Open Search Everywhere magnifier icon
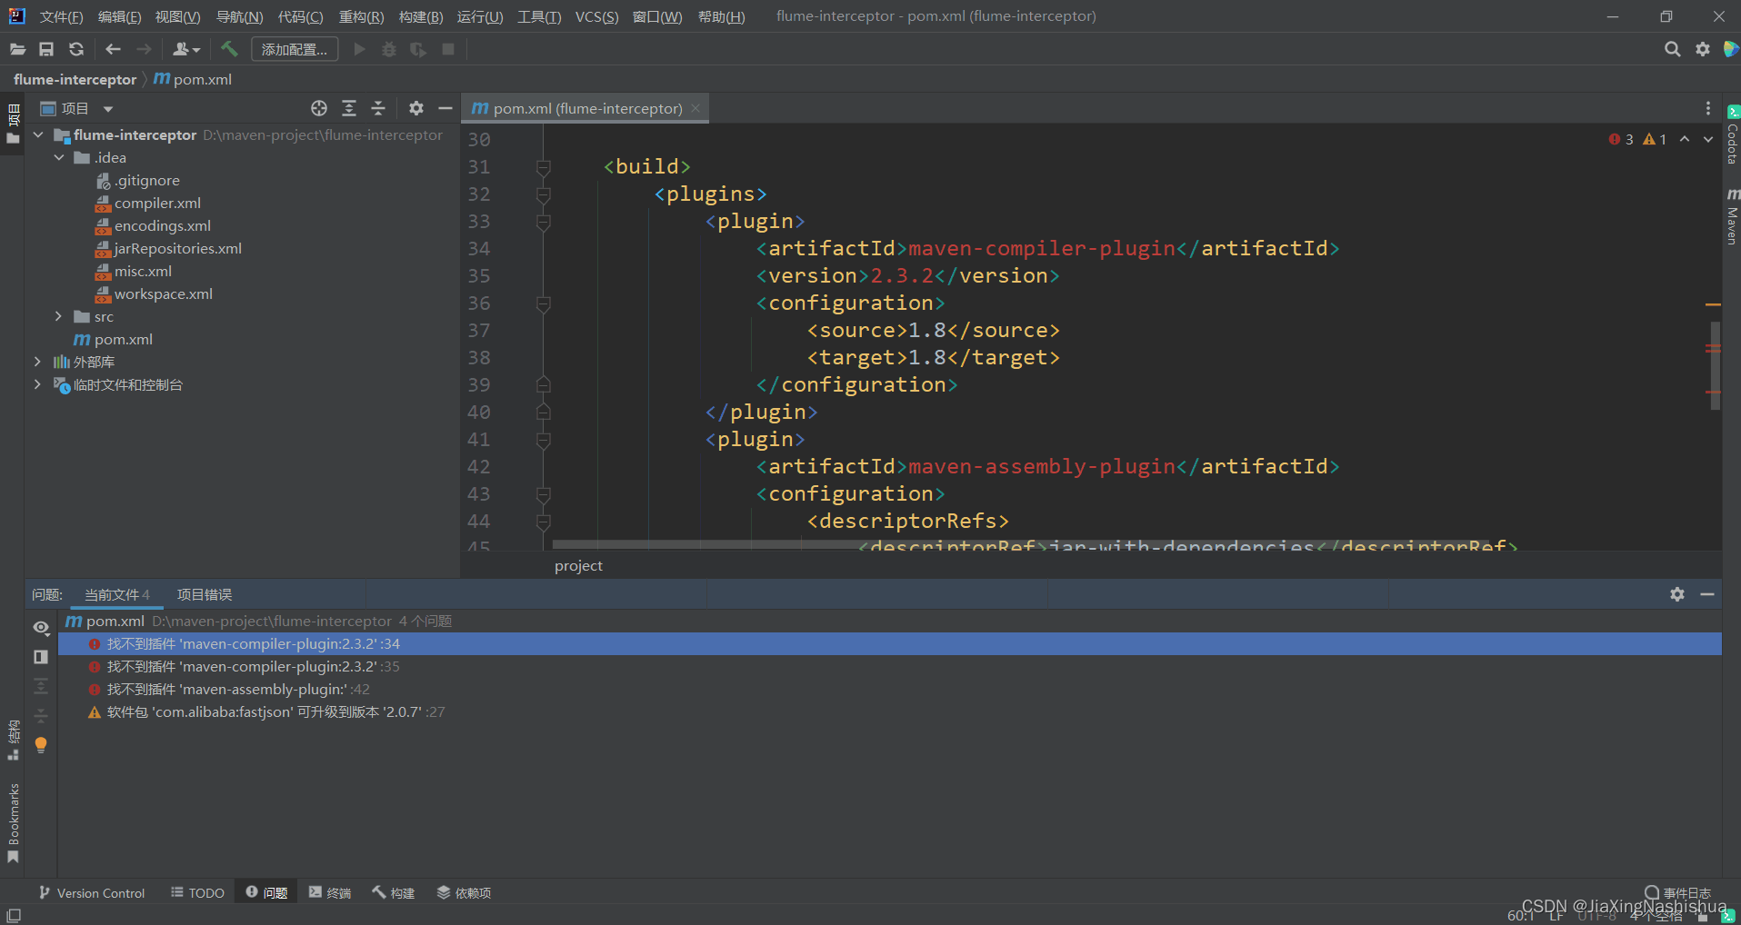The height and width of the screenshot is (925, 1741). (x=1672, y=49)
